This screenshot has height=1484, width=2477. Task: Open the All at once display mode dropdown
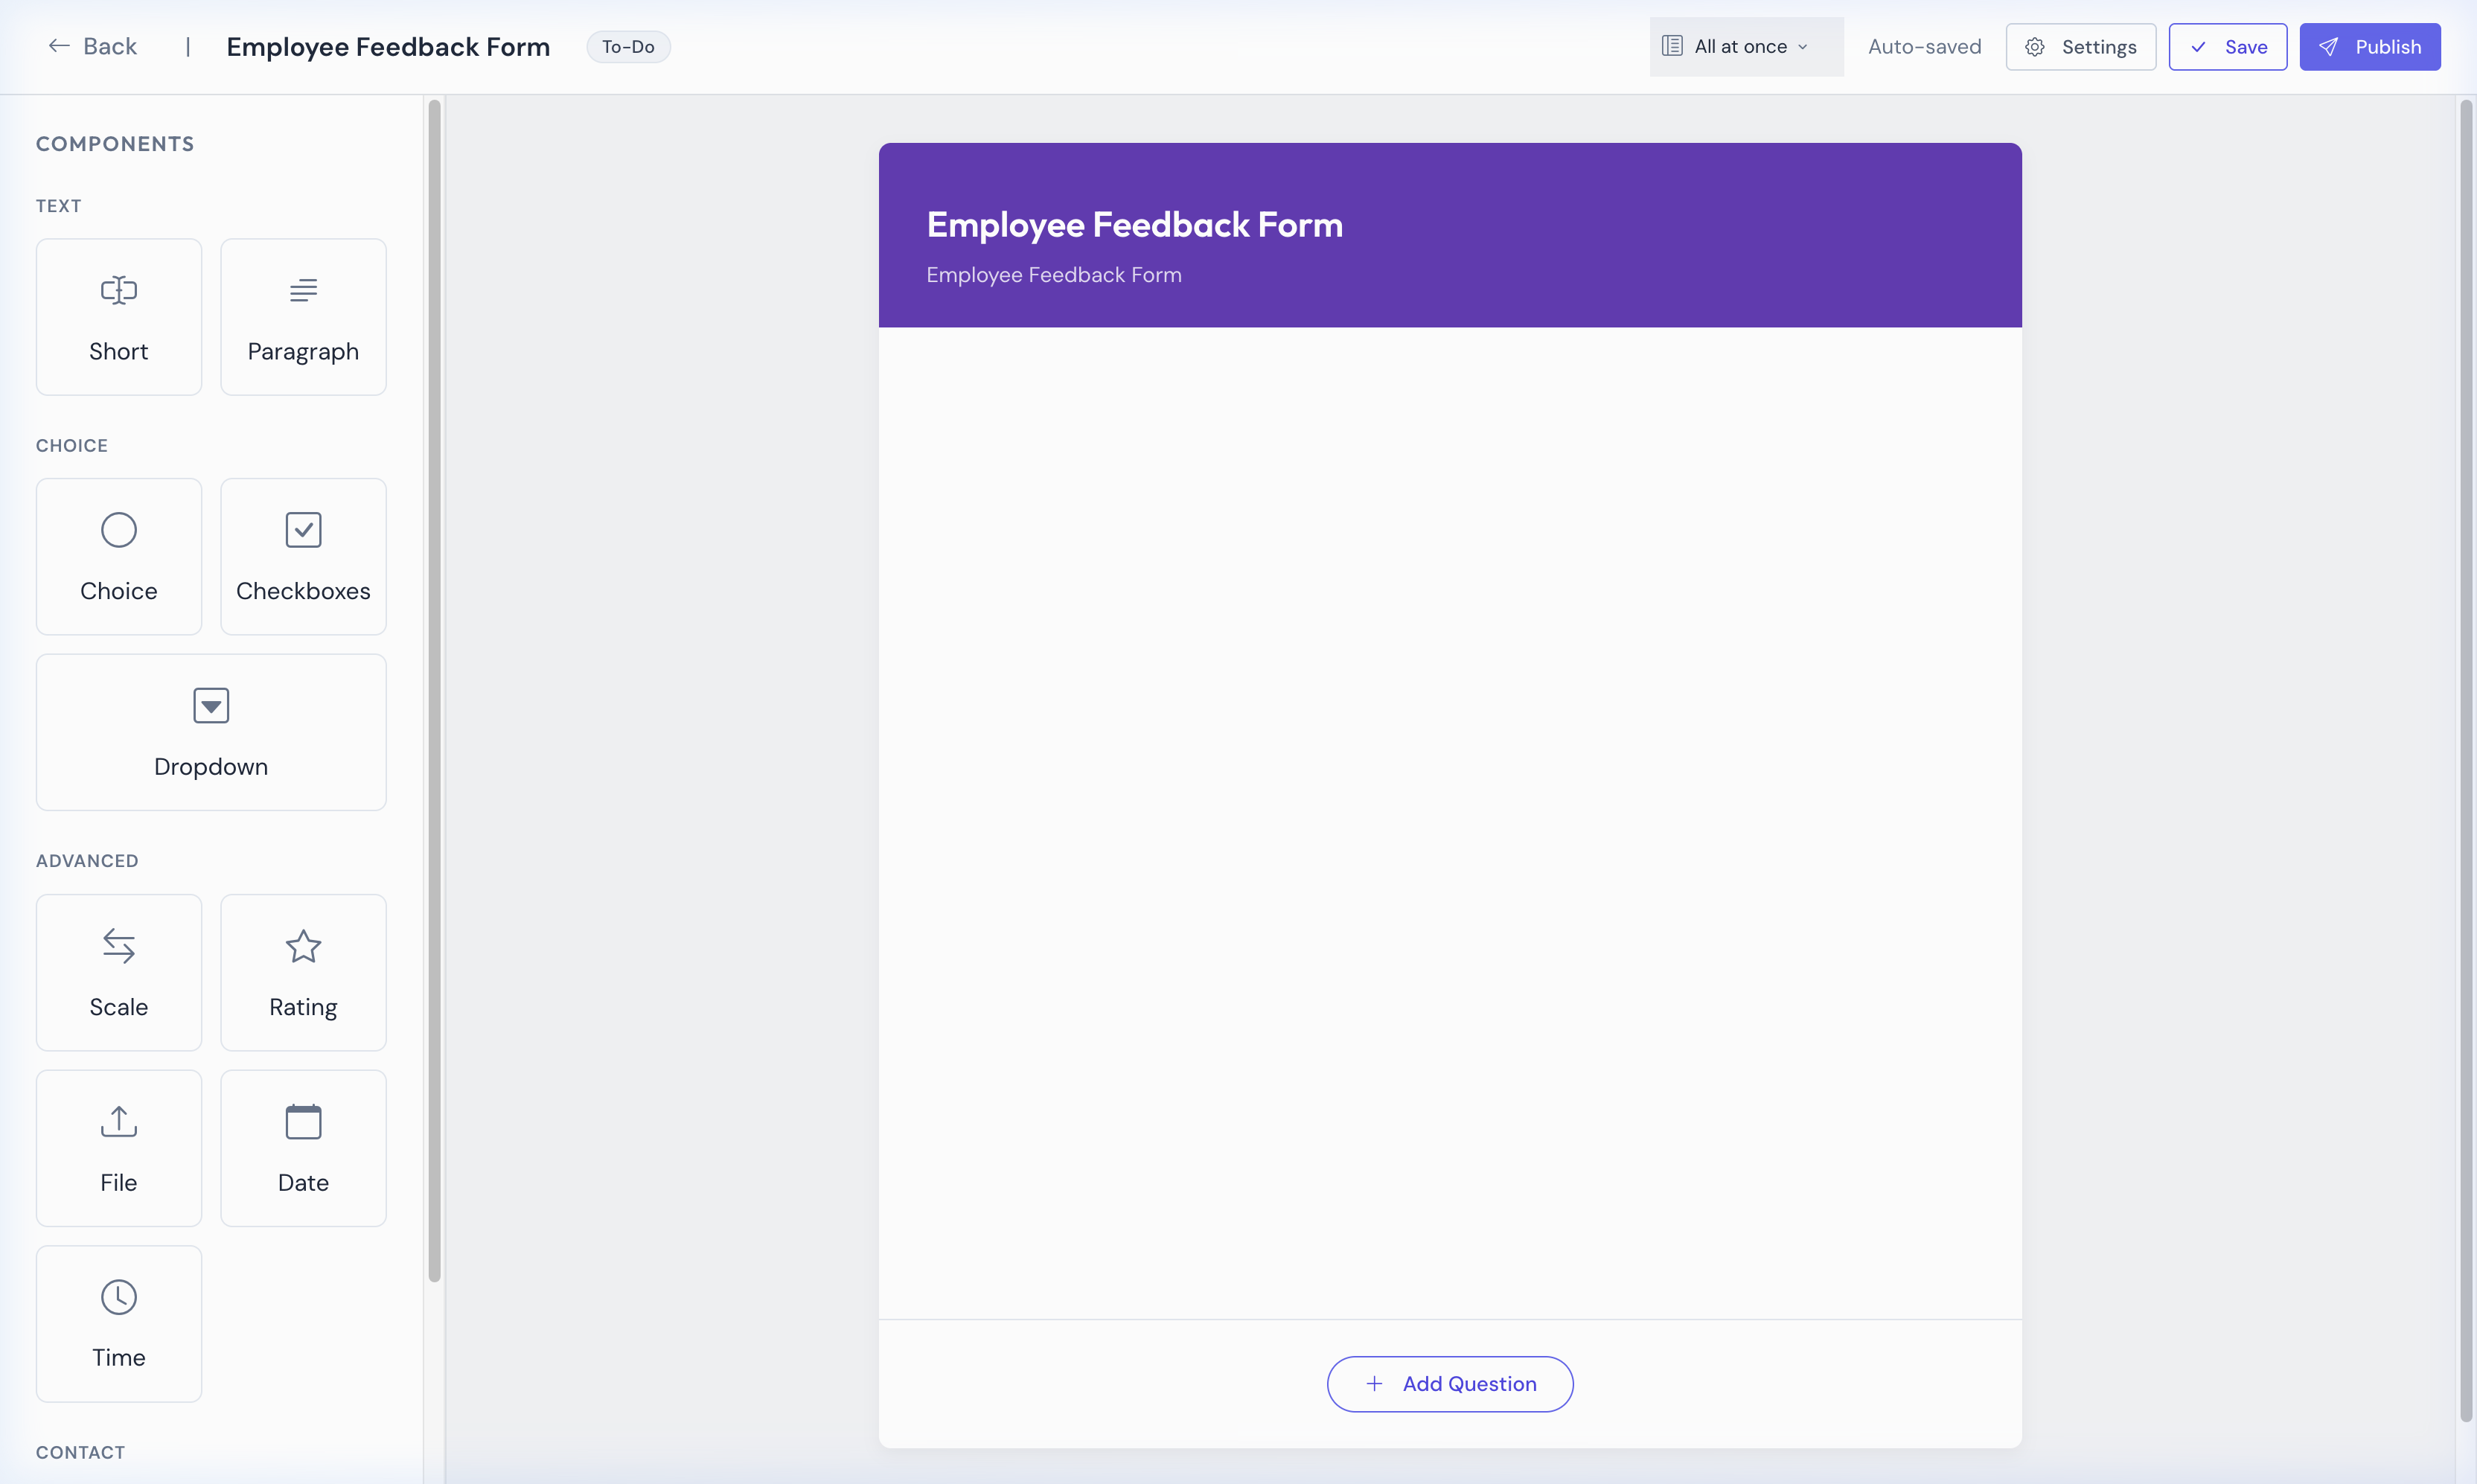[1744, 46]
